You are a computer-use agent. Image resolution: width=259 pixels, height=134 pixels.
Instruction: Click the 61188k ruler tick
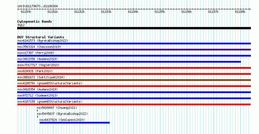[x=240, y=12]
